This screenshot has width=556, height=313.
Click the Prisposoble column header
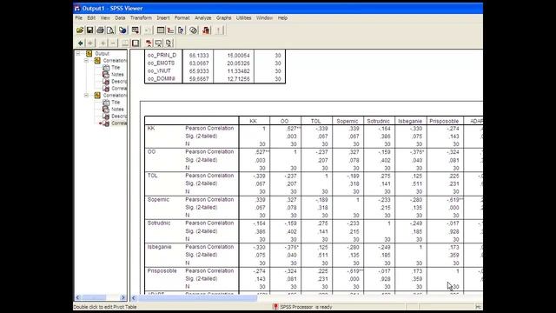tap(444, 122)
